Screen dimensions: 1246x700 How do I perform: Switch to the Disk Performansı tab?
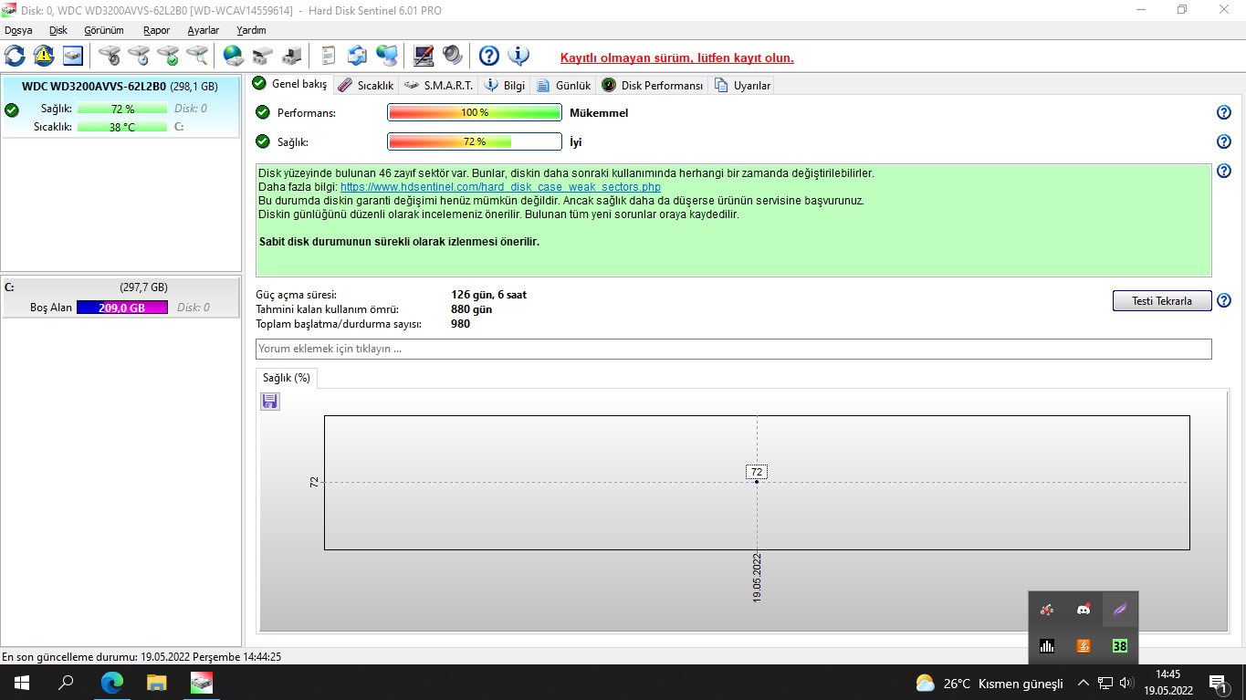(653, 86)
